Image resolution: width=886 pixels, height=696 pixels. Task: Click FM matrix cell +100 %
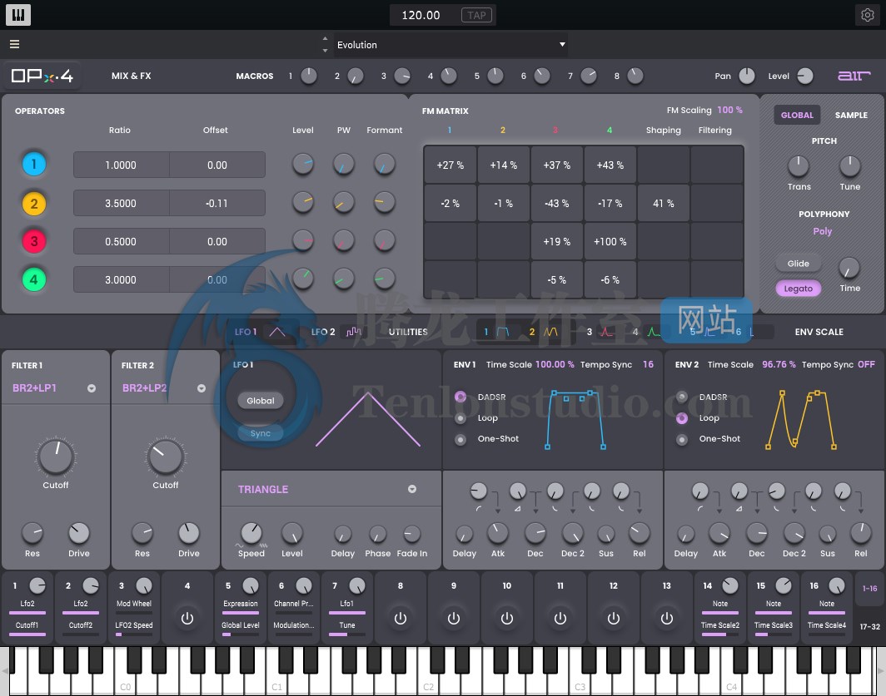pos(610,242)
